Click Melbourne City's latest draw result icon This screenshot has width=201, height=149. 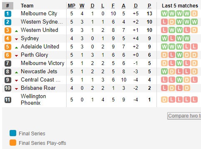point(194,14)
